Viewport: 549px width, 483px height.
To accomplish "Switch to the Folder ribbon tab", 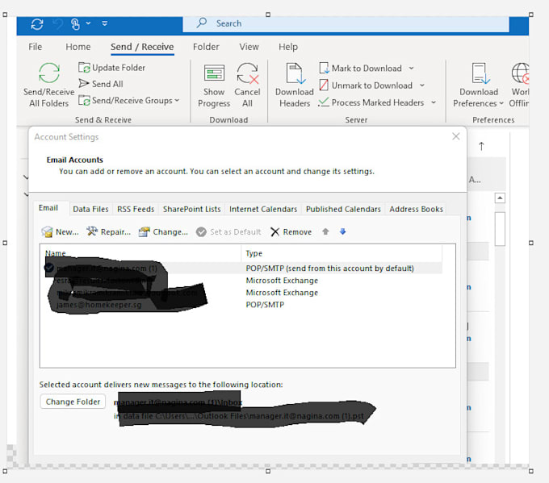I will (206, 47).
